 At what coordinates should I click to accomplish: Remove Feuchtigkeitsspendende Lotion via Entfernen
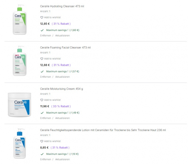pyautogui.click(x=46, y=159)
